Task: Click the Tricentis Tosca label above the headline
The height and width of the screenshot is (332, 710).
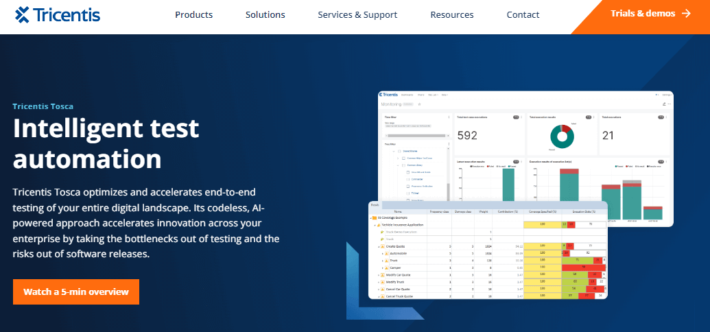Action: 43,106
